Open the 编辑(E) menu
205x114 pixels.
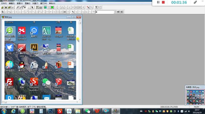point(12,3)
